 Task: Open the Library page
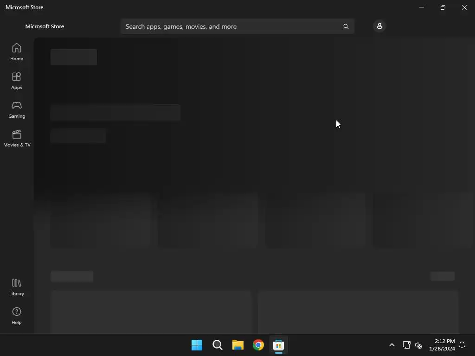(17, 287)
